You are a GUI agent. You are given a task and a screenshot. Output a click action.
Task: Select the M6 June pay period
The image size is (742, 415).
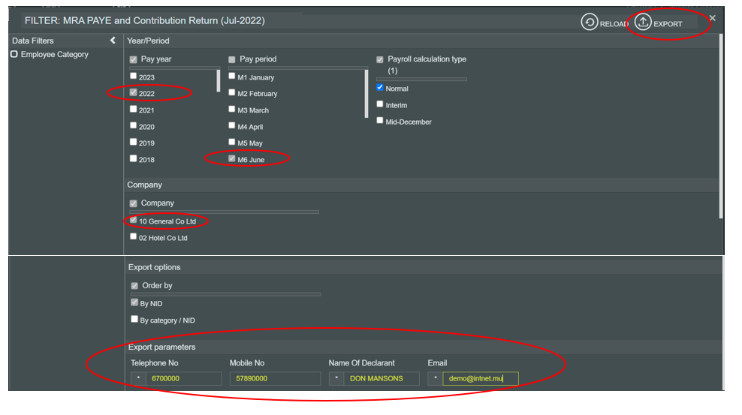click(x=233, y=159)
